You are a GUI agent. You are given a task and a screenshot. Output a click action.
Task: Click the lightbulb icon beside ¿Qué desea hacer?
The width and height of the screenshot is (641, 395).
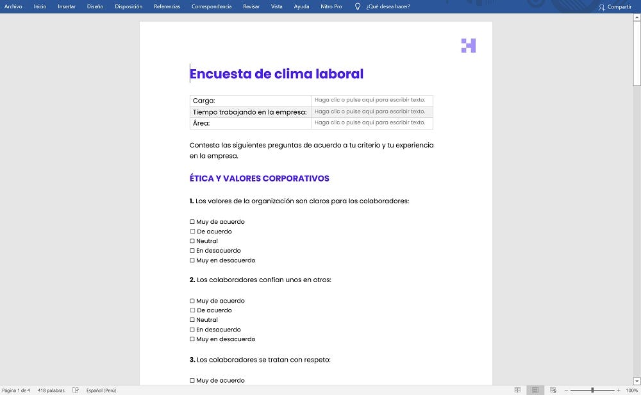[x=358, y=6]
